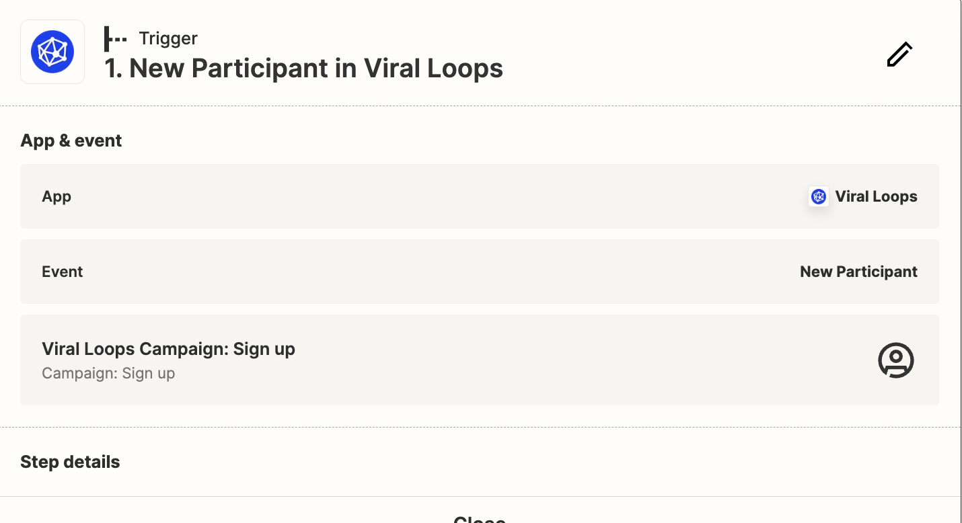Click the large Viral Loops app logo
962x523 pixels.
click(x=52, y=52)
